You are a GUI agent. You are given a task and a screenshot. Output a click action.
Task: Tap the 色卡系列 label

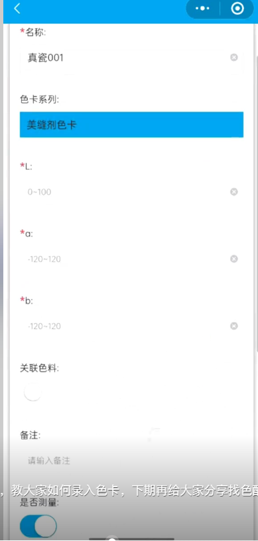40,100
